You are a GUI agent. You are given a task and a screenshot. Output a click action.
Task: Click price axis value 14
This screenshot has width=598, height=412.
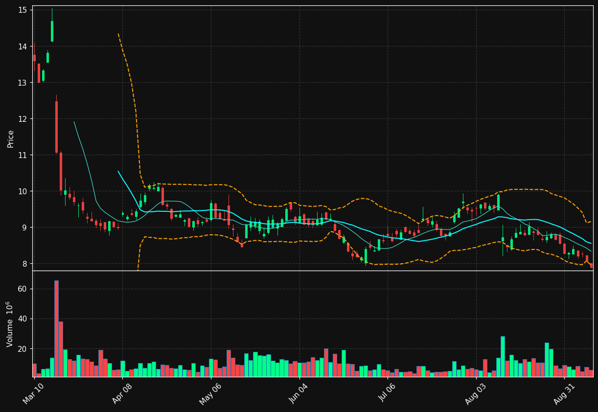click(23, 46)
